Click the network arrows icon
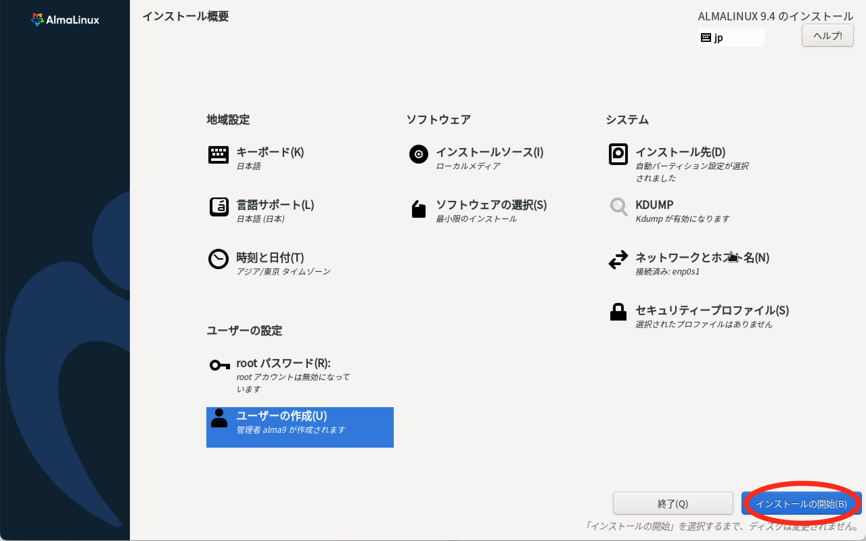The image size is (866, 541). click(618, 259)
